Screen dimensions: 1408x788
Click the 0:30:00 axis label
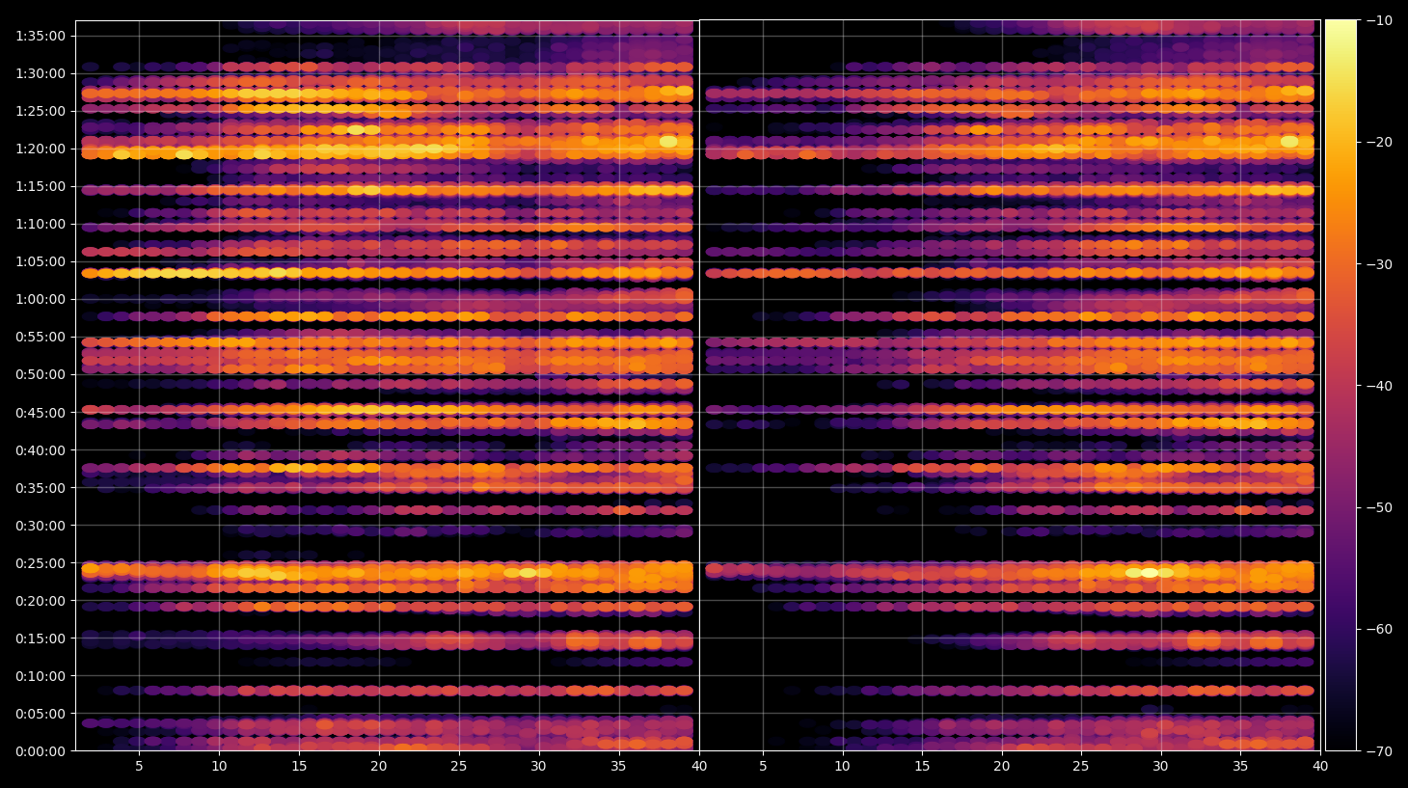(x=41, y=526)
